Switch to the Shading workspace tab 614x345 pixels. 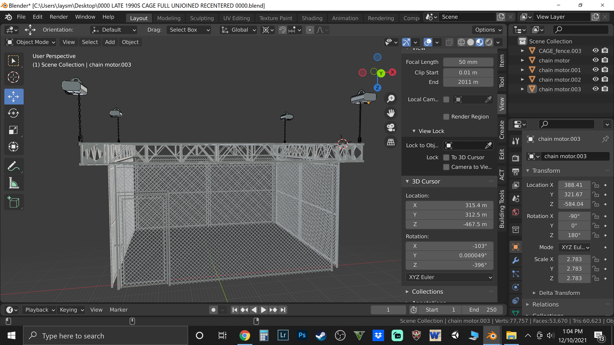[x=312, y=18]
